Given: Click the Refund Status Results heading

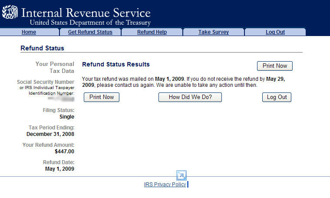Looking at the screenshot, I should click(116, 64).
